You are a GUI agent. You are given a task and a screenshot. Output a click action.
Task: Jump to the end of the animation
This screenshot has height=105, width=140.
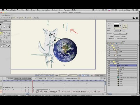(x=52, y=76)
